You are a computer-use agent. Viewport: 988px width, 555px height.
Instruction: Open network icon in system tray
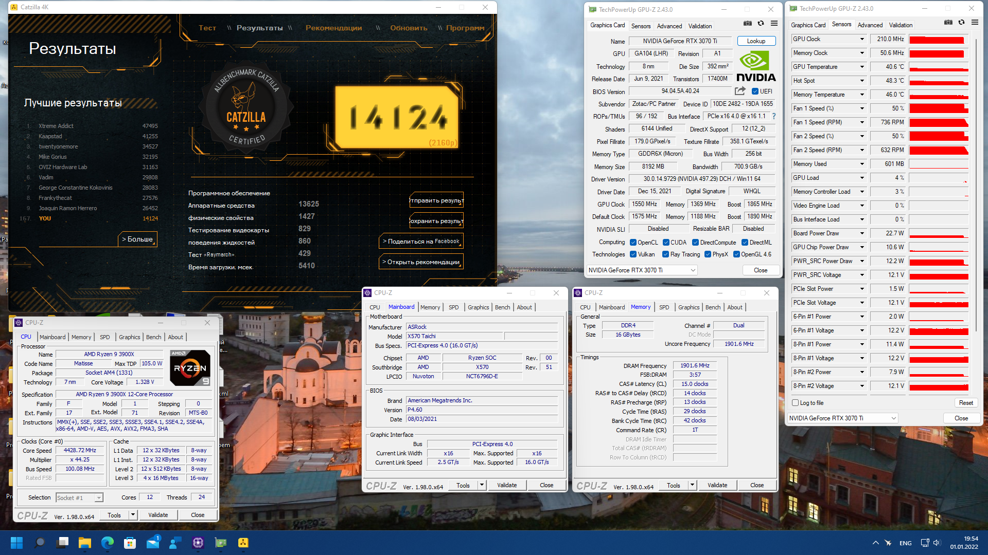[925, 543]
